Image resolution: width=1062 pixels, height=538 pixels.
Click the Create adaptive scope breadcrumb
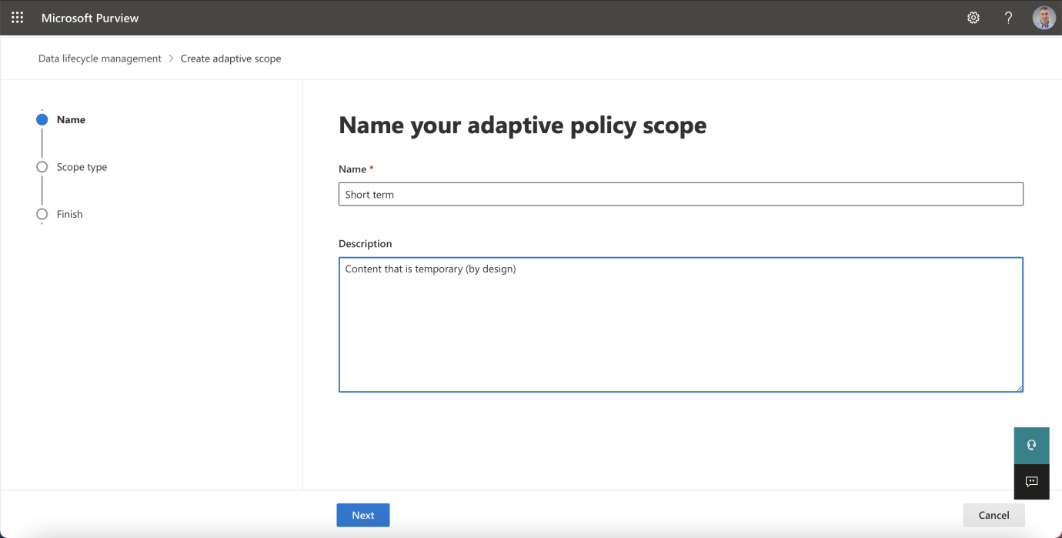click(231, 58)
